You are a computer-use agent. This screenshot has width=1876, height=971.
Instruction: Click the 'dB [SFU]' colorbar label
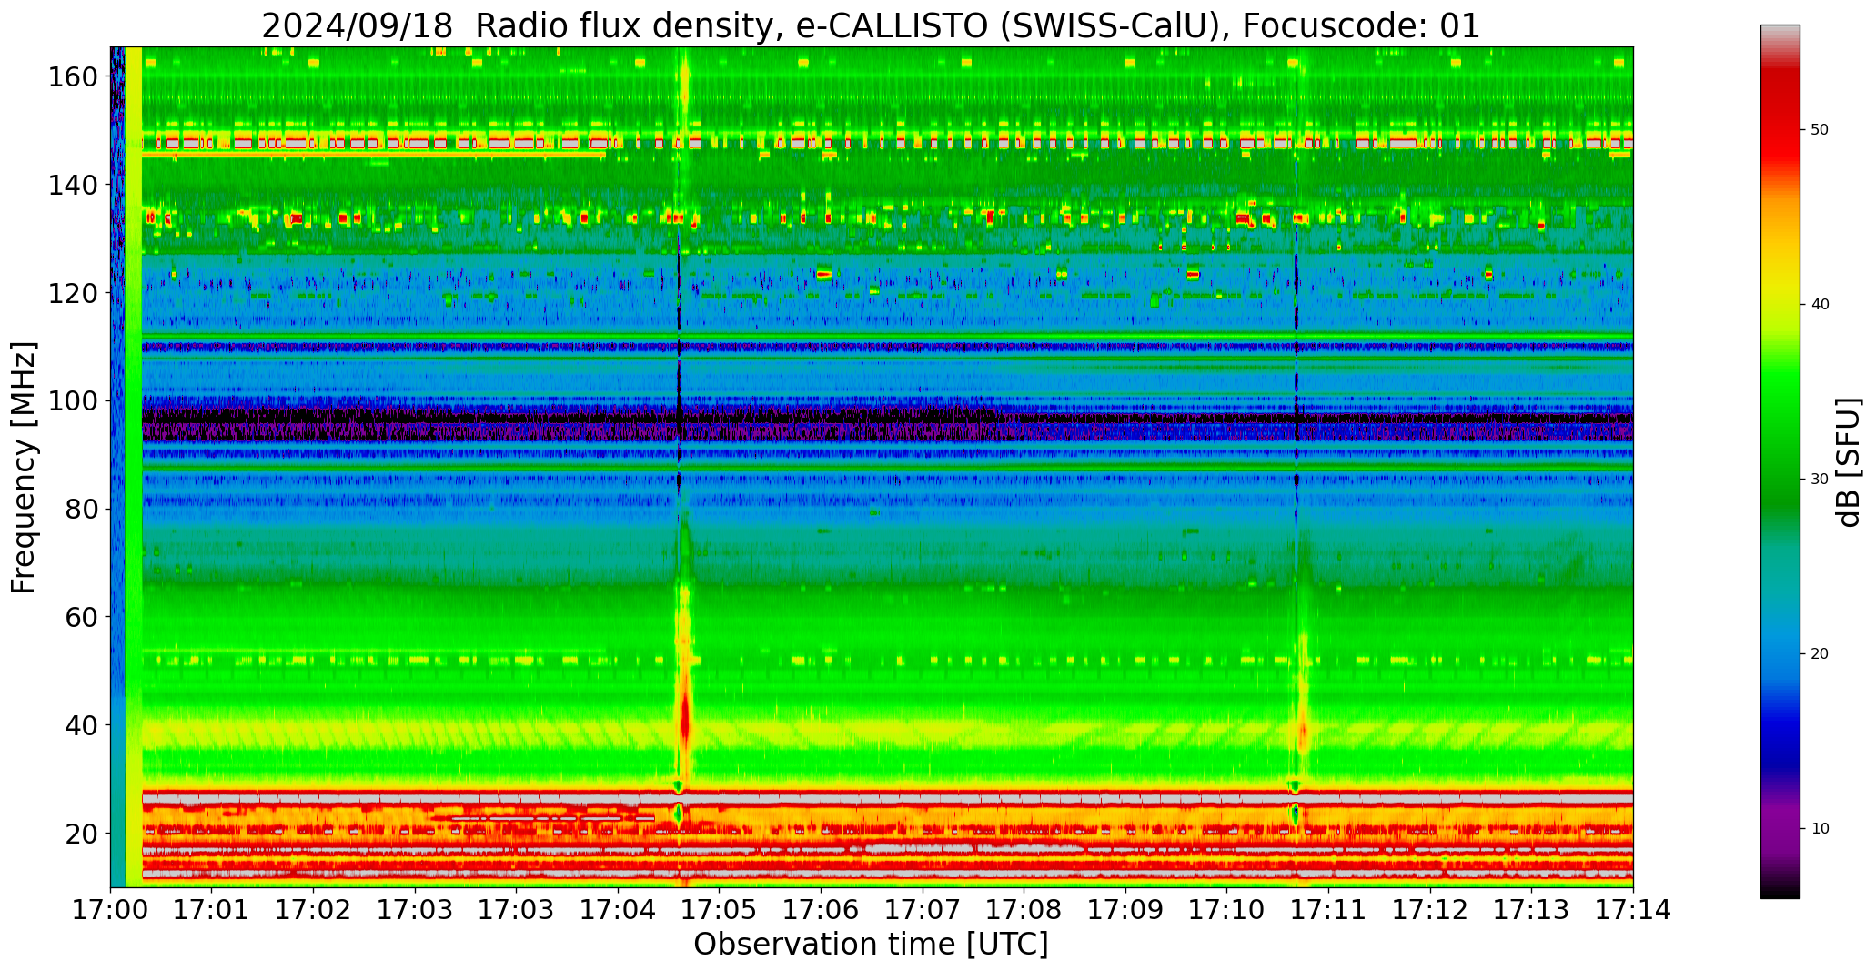(1849, 462)
